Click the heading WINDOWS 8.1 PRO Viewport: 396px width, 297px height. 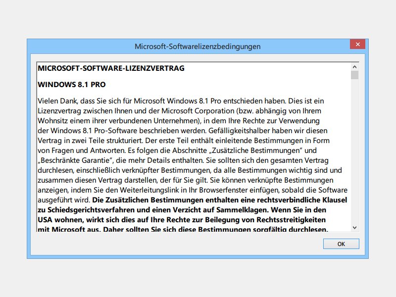click(72, 85)
